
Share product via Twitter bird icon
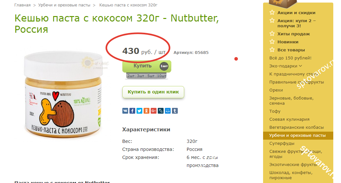(x=139, y=111)
